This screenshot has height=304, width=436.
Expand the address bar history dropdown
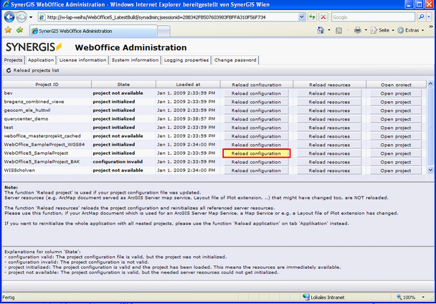[301, 17]
